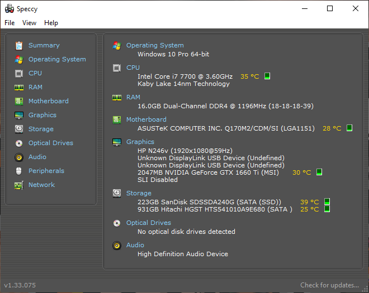369x293 pixels.
Task: Click the Audio speaker icon in sidebar
Action: click(x=19, y=157)
